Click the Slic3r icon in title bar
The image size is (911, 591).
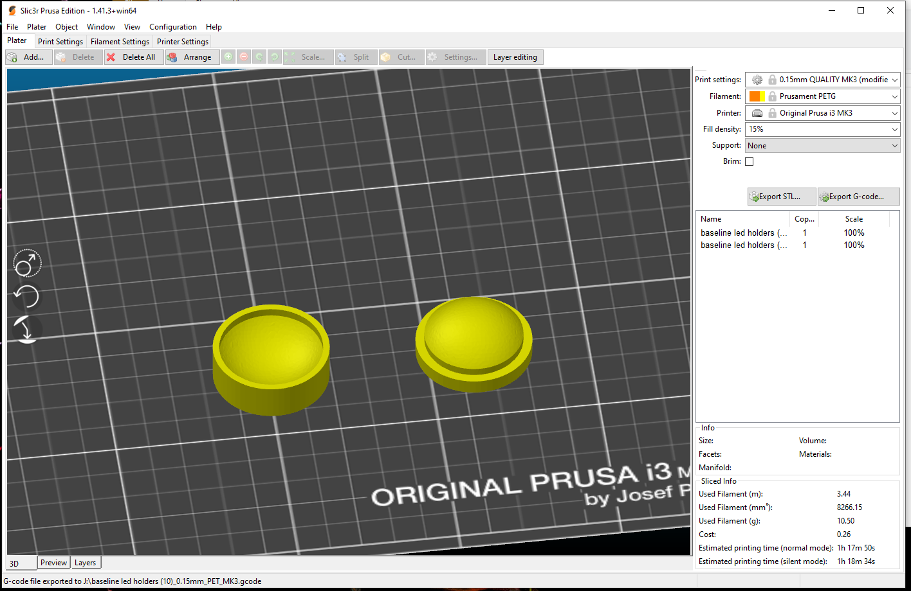[x=12, y=10]
